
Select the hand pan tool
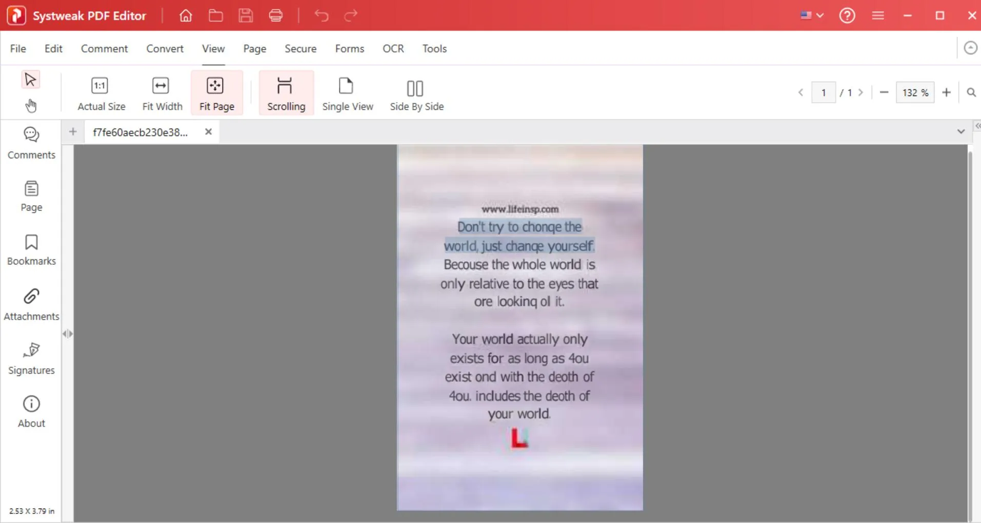31,106
